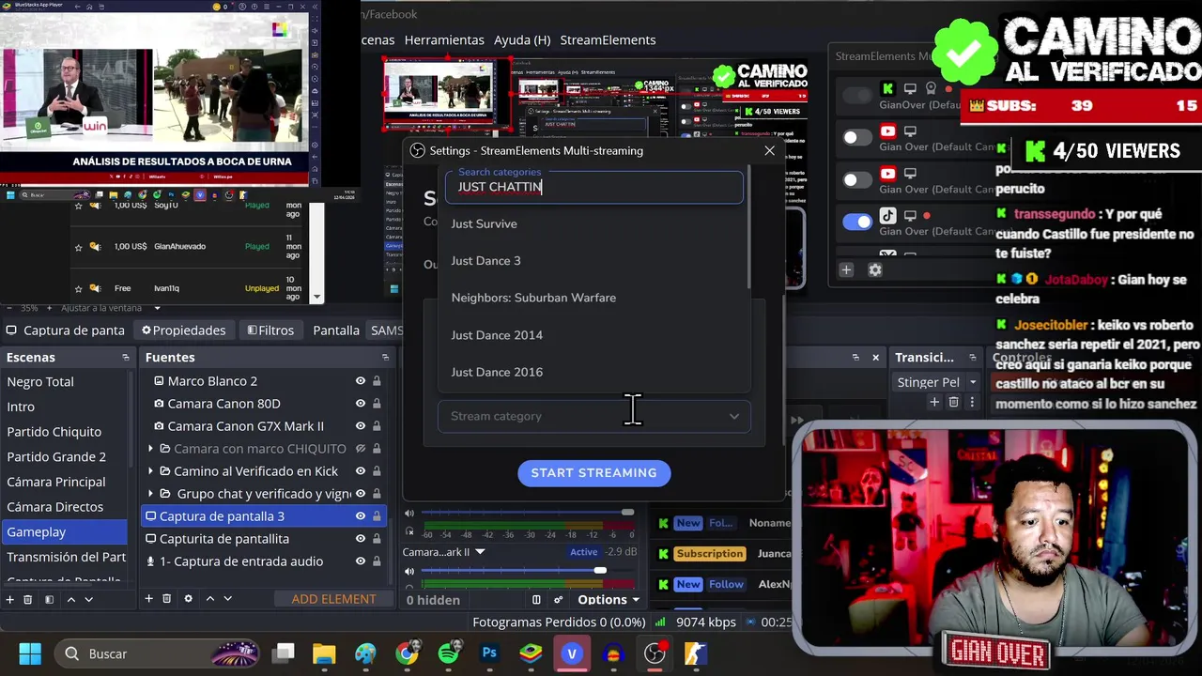1202x676 pixels.
Task: Enable second YouTube Gian Over destination toggle
Action: click(x=857, y=179)
